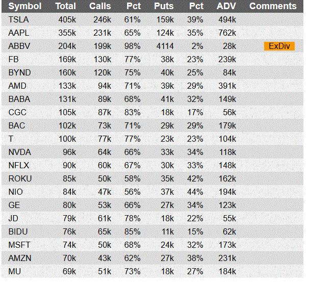This screenshot has height=286, width=311.
Task: Click the AAPL ticker symbol
Action: (x=19, y=33)
